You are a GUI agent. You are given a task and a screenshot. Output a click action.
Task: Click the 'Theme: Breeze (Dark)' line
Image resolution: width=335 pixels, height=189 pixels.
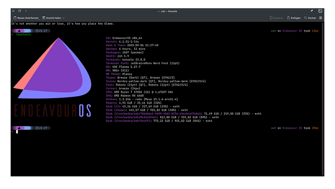[140, 78]
